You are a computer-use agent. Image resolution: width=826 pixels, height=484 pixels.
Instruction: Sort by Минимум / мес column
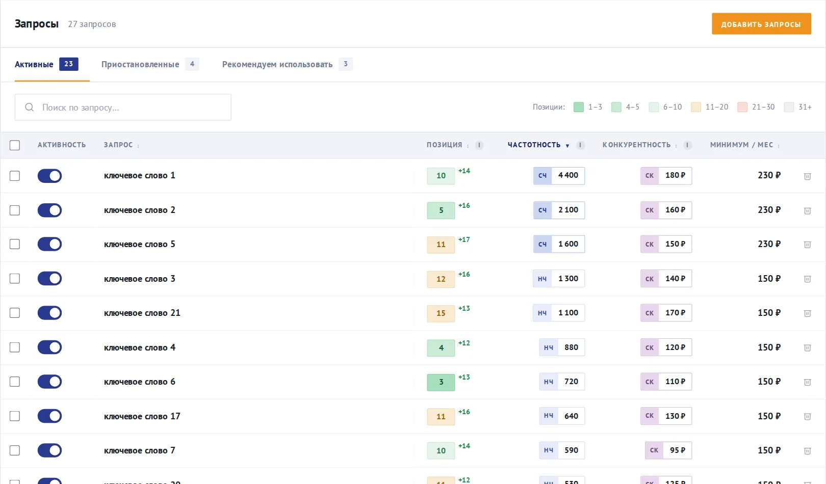click(x=745, y=145)
